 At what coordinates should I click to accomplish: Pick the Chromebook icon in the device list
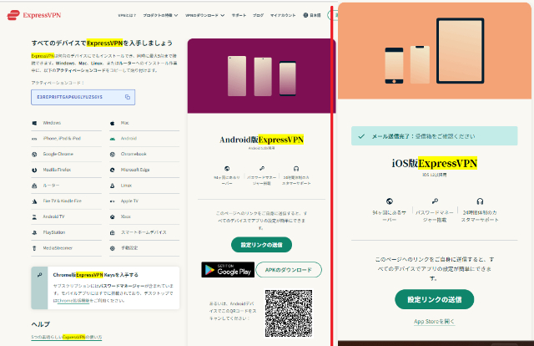(113, 155)
